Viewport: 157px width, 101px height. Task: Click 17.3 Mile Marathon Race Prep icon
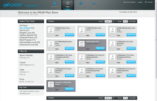point(51,44)
